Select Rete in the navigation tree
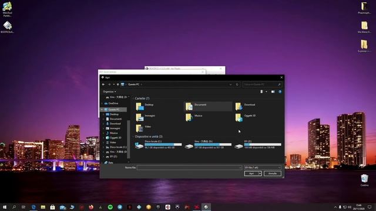This screenshot has height=211, width=376. (110, 162)
